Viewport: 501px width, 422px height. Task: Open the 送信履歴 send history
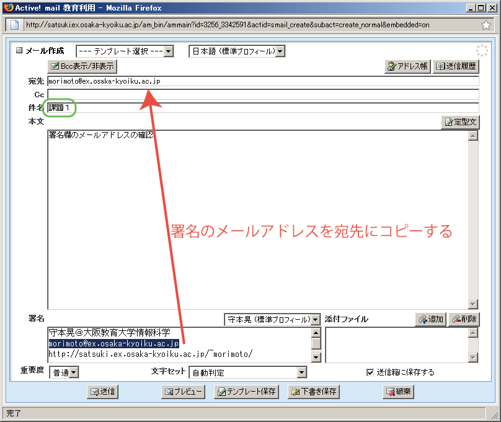[x=456, y=66]
